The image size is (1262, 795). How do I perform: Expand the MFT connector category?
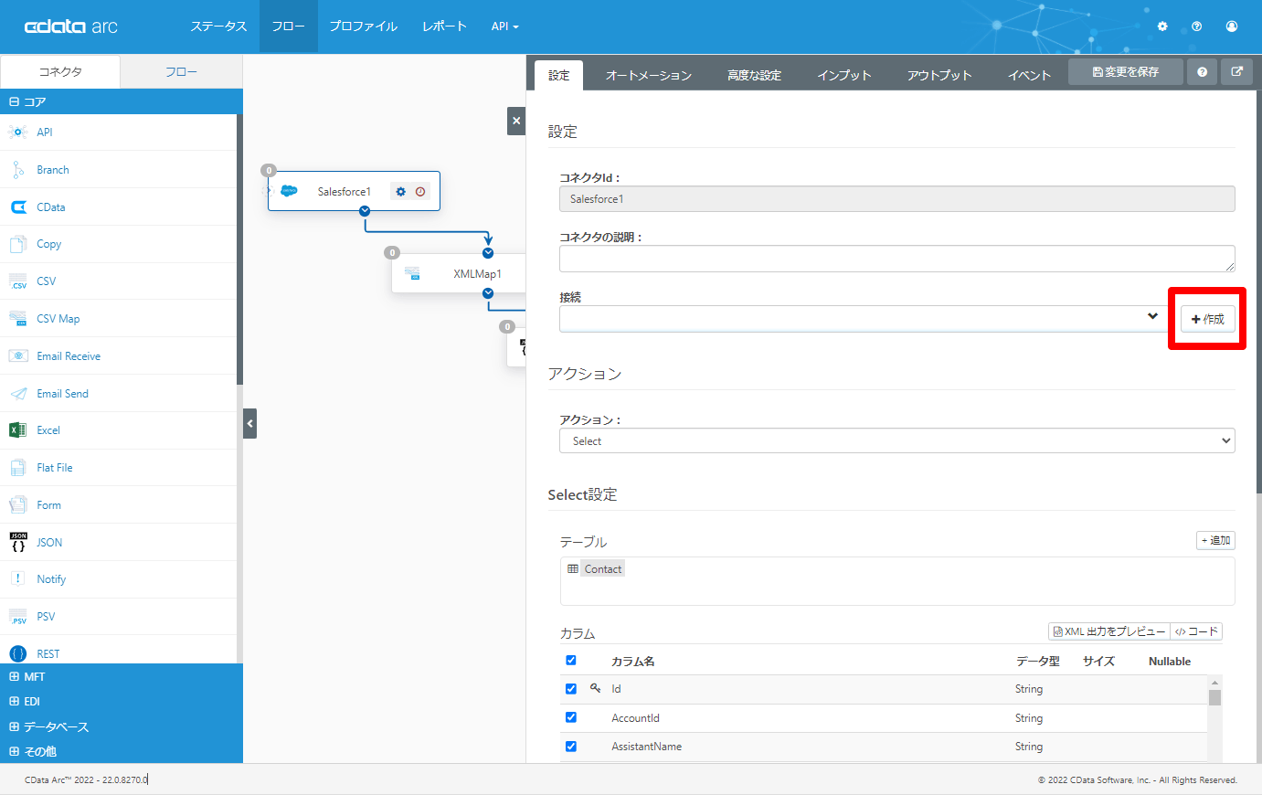pos(34,677)
